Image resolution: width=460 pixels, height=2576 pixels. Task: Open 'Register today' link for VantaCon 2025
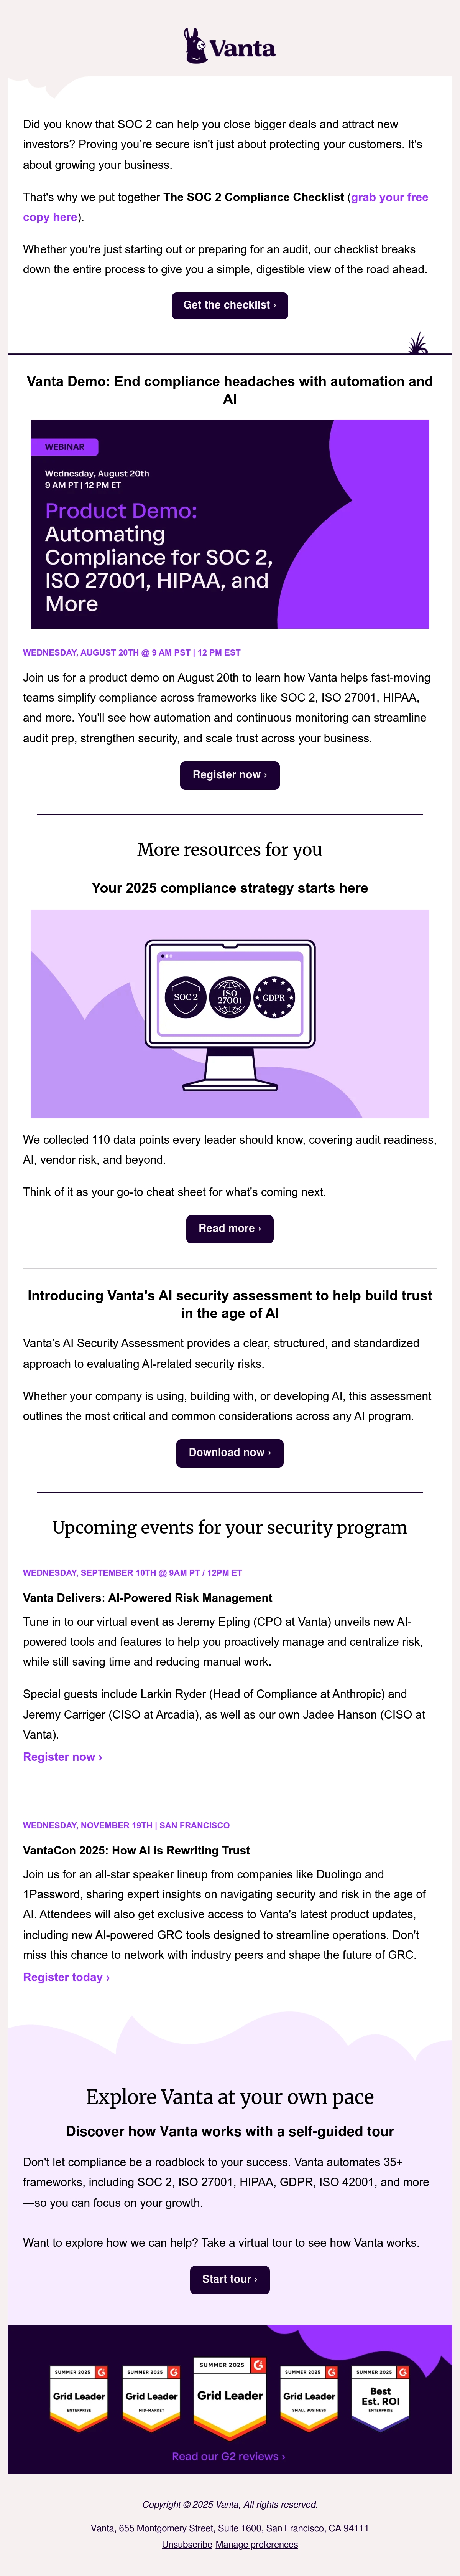coord(66,1976)
